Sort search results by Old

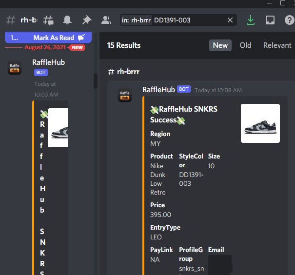click(245, 45)
